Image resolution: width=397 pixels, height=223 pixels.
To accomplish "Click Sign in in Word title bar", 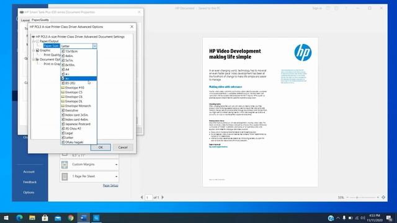I will pos(317,8).
